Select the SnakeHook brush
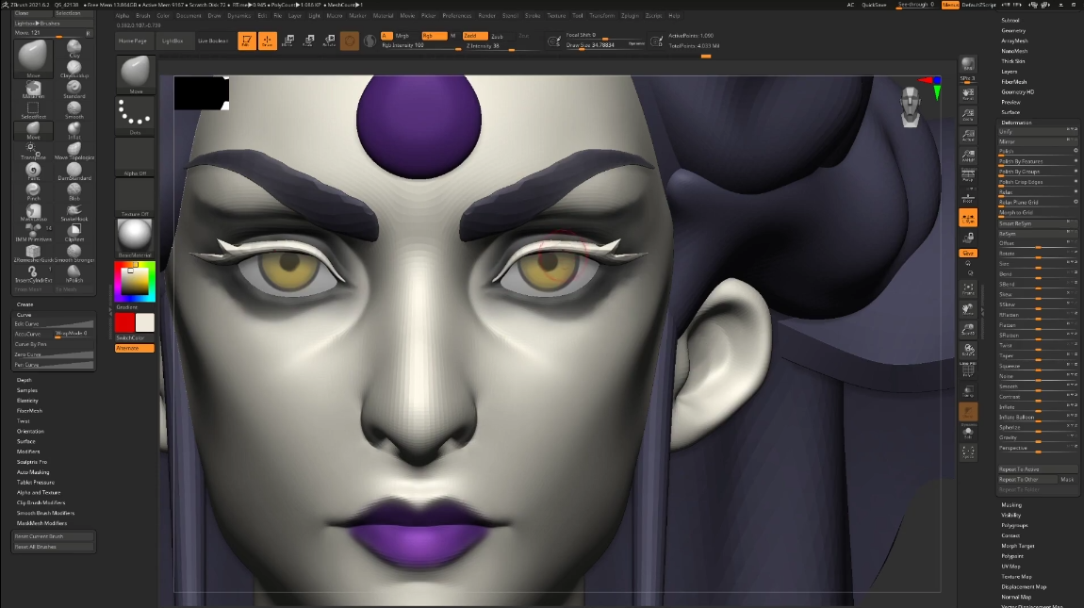 [x=74, y=212]
